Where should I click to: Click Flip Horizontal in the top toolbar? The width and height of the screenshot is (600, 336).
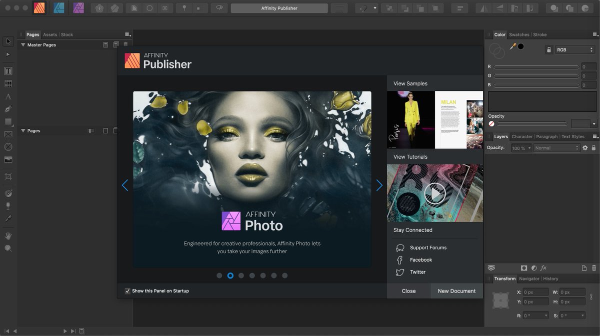tap(483, 8)
